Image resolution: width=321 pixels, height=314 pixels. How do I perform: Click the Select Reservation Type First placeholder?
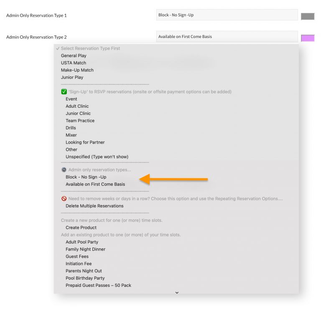(90, 48)
